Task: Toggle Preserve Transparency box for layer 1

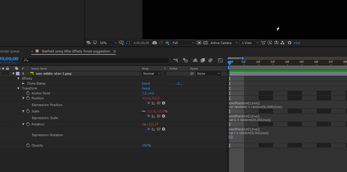Action: pos(165,74)
